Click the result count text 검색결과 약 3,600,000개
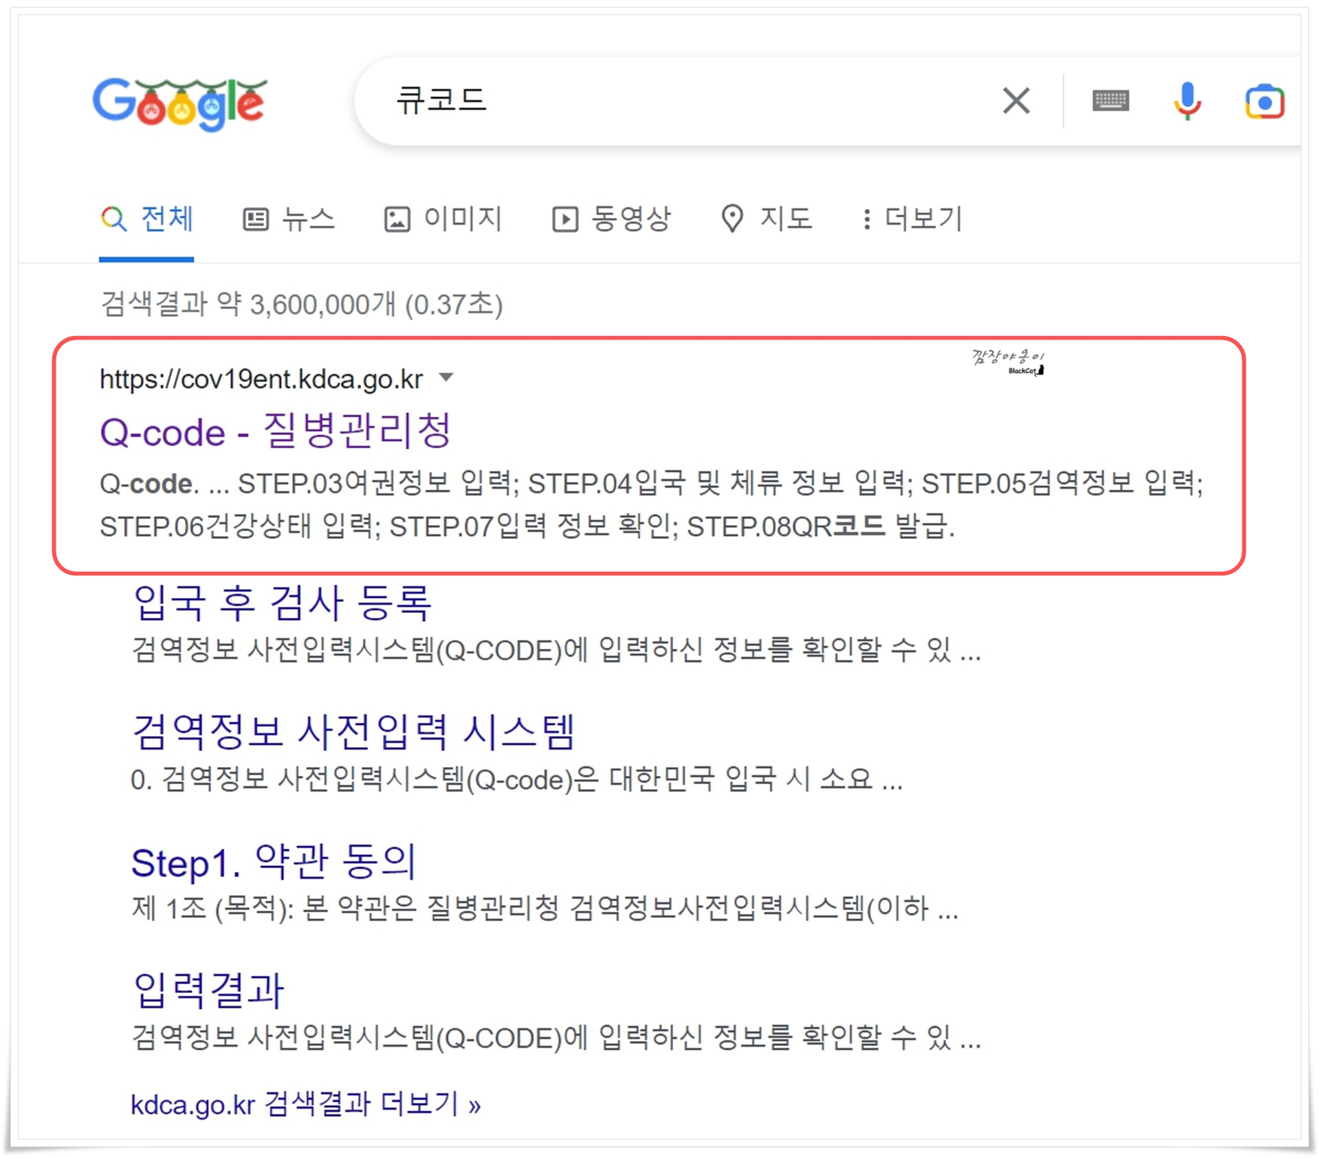Screen dimensions: 1320x1158 coord(248,304)
